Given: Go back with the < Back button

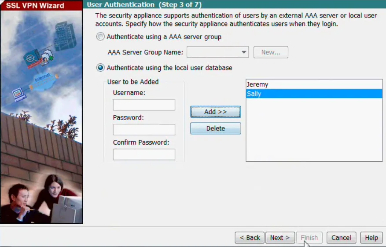Looking at the screenshot, I should pyautogui.click(x=250, y=238).
